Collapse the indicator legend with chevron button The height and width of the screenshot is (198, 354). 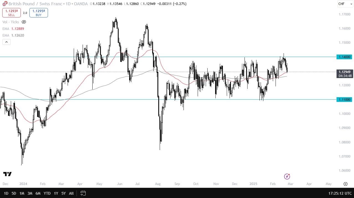[6, 42]
